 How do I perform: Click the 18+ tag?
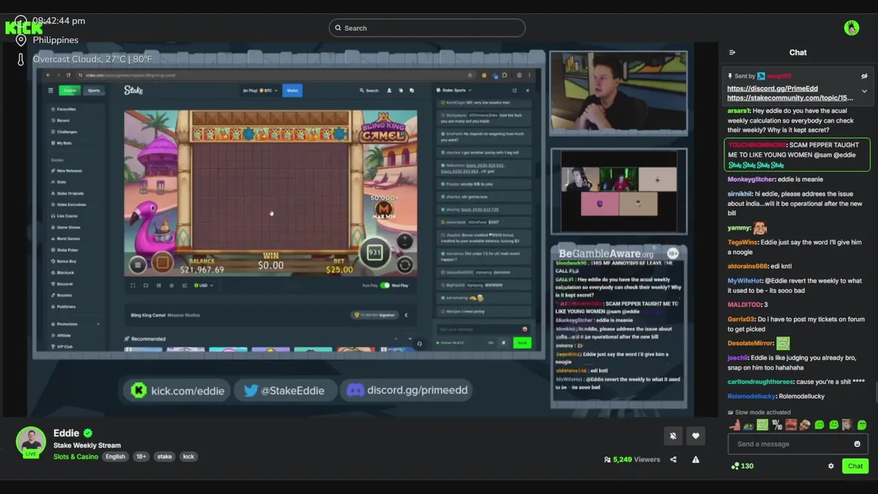(x=141, y=457)
